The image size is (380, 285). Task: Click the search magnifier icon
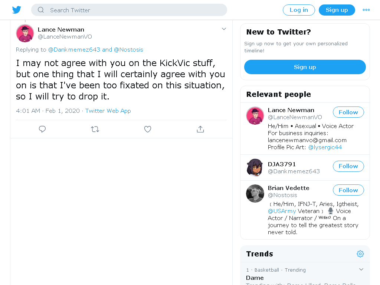coord(41,10)
